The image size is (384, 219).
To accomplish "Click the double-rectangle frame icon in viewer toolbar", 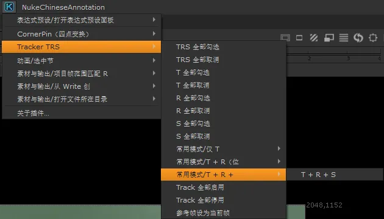I will (x=285, y=38).
